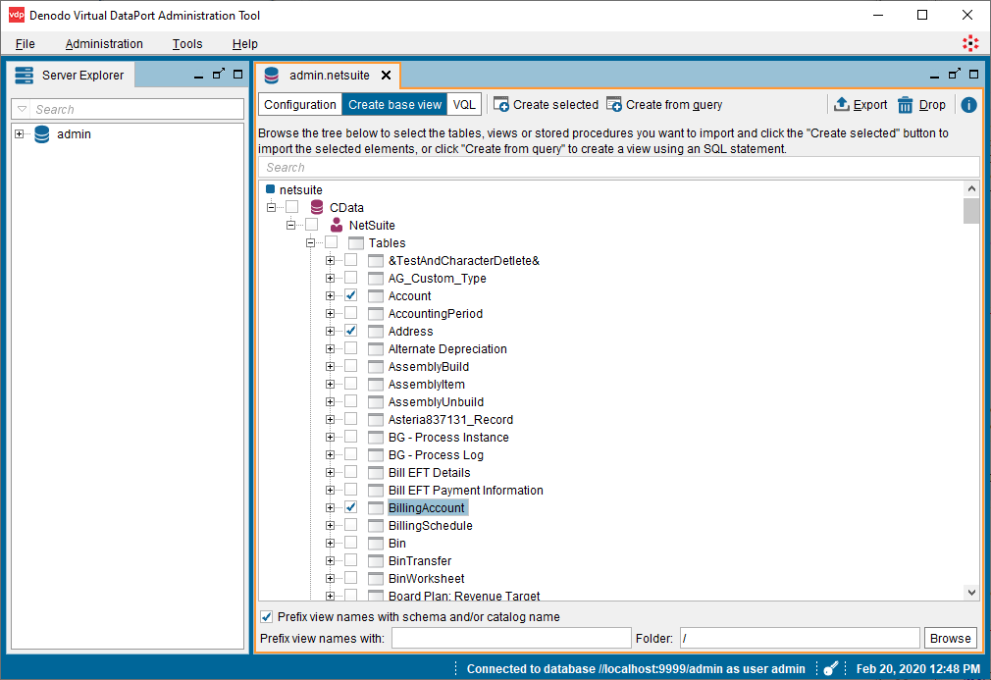Click the admin database icon in Server Explorer
The height and width of the screenshot is (680, 991).
pos(41,134)
